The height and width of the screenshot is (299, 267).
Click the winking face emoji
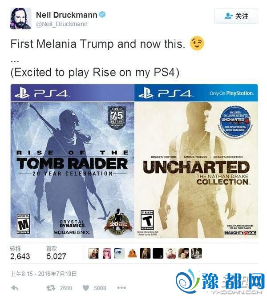(197, 43)
